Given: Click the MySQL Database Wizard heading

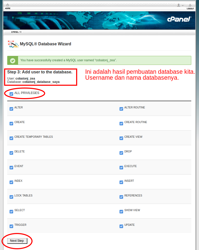Looking at the screenshot, I should coord(45,44).
